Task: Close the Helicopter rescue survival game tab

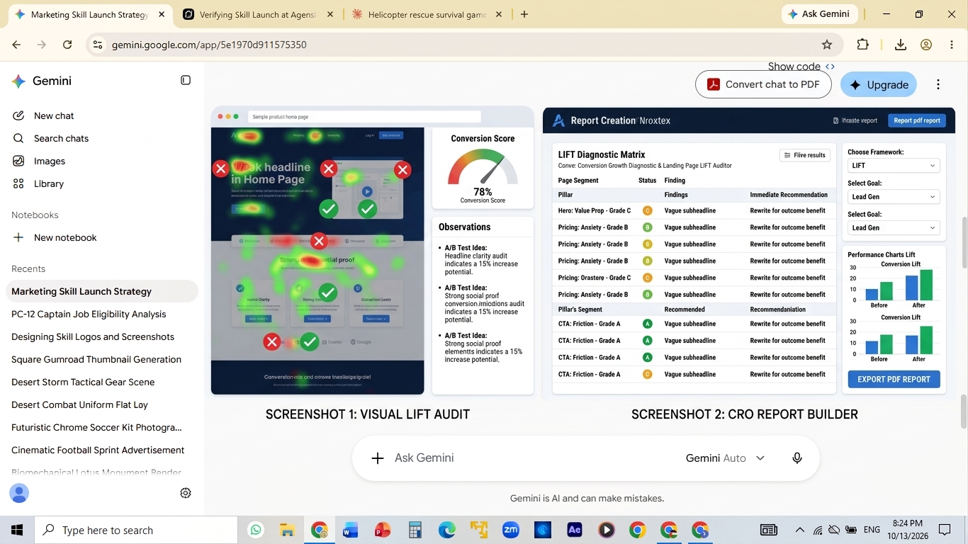Action: click(x=499, y=14)
